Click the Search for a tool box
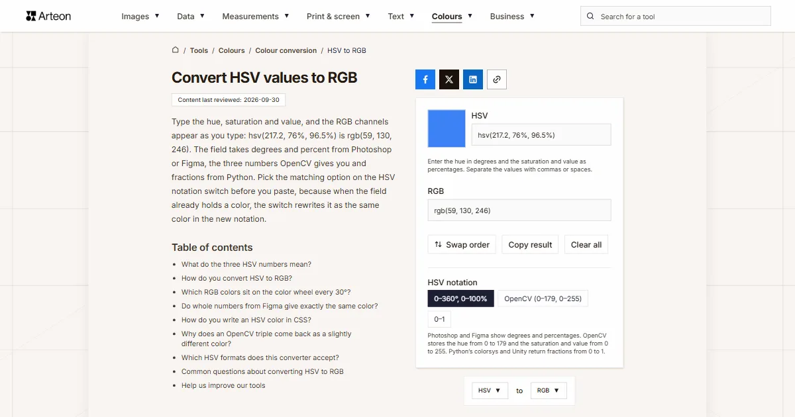The width and height of the screenshot is (795, 417). pyautogui.click(x=676, y=17)
